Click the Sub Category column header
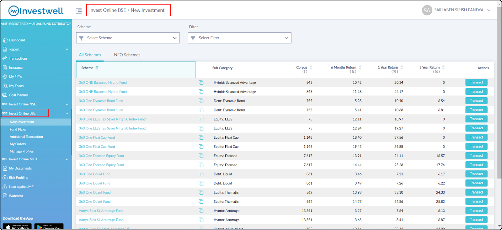The height and width of the screenshot is (230, 502). (x=222, y=68)
